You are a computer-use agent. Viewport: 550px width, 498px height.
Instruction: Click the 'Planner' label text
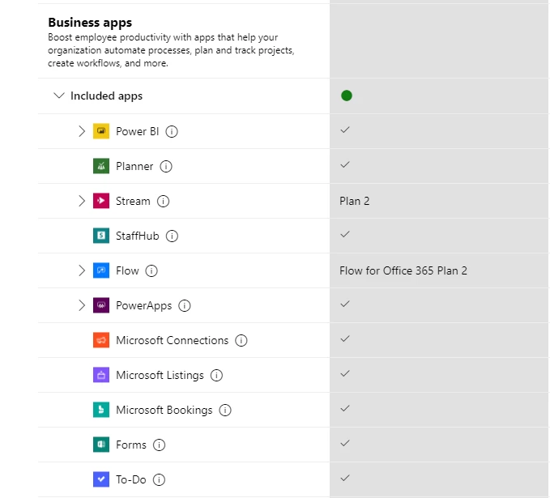134,166
